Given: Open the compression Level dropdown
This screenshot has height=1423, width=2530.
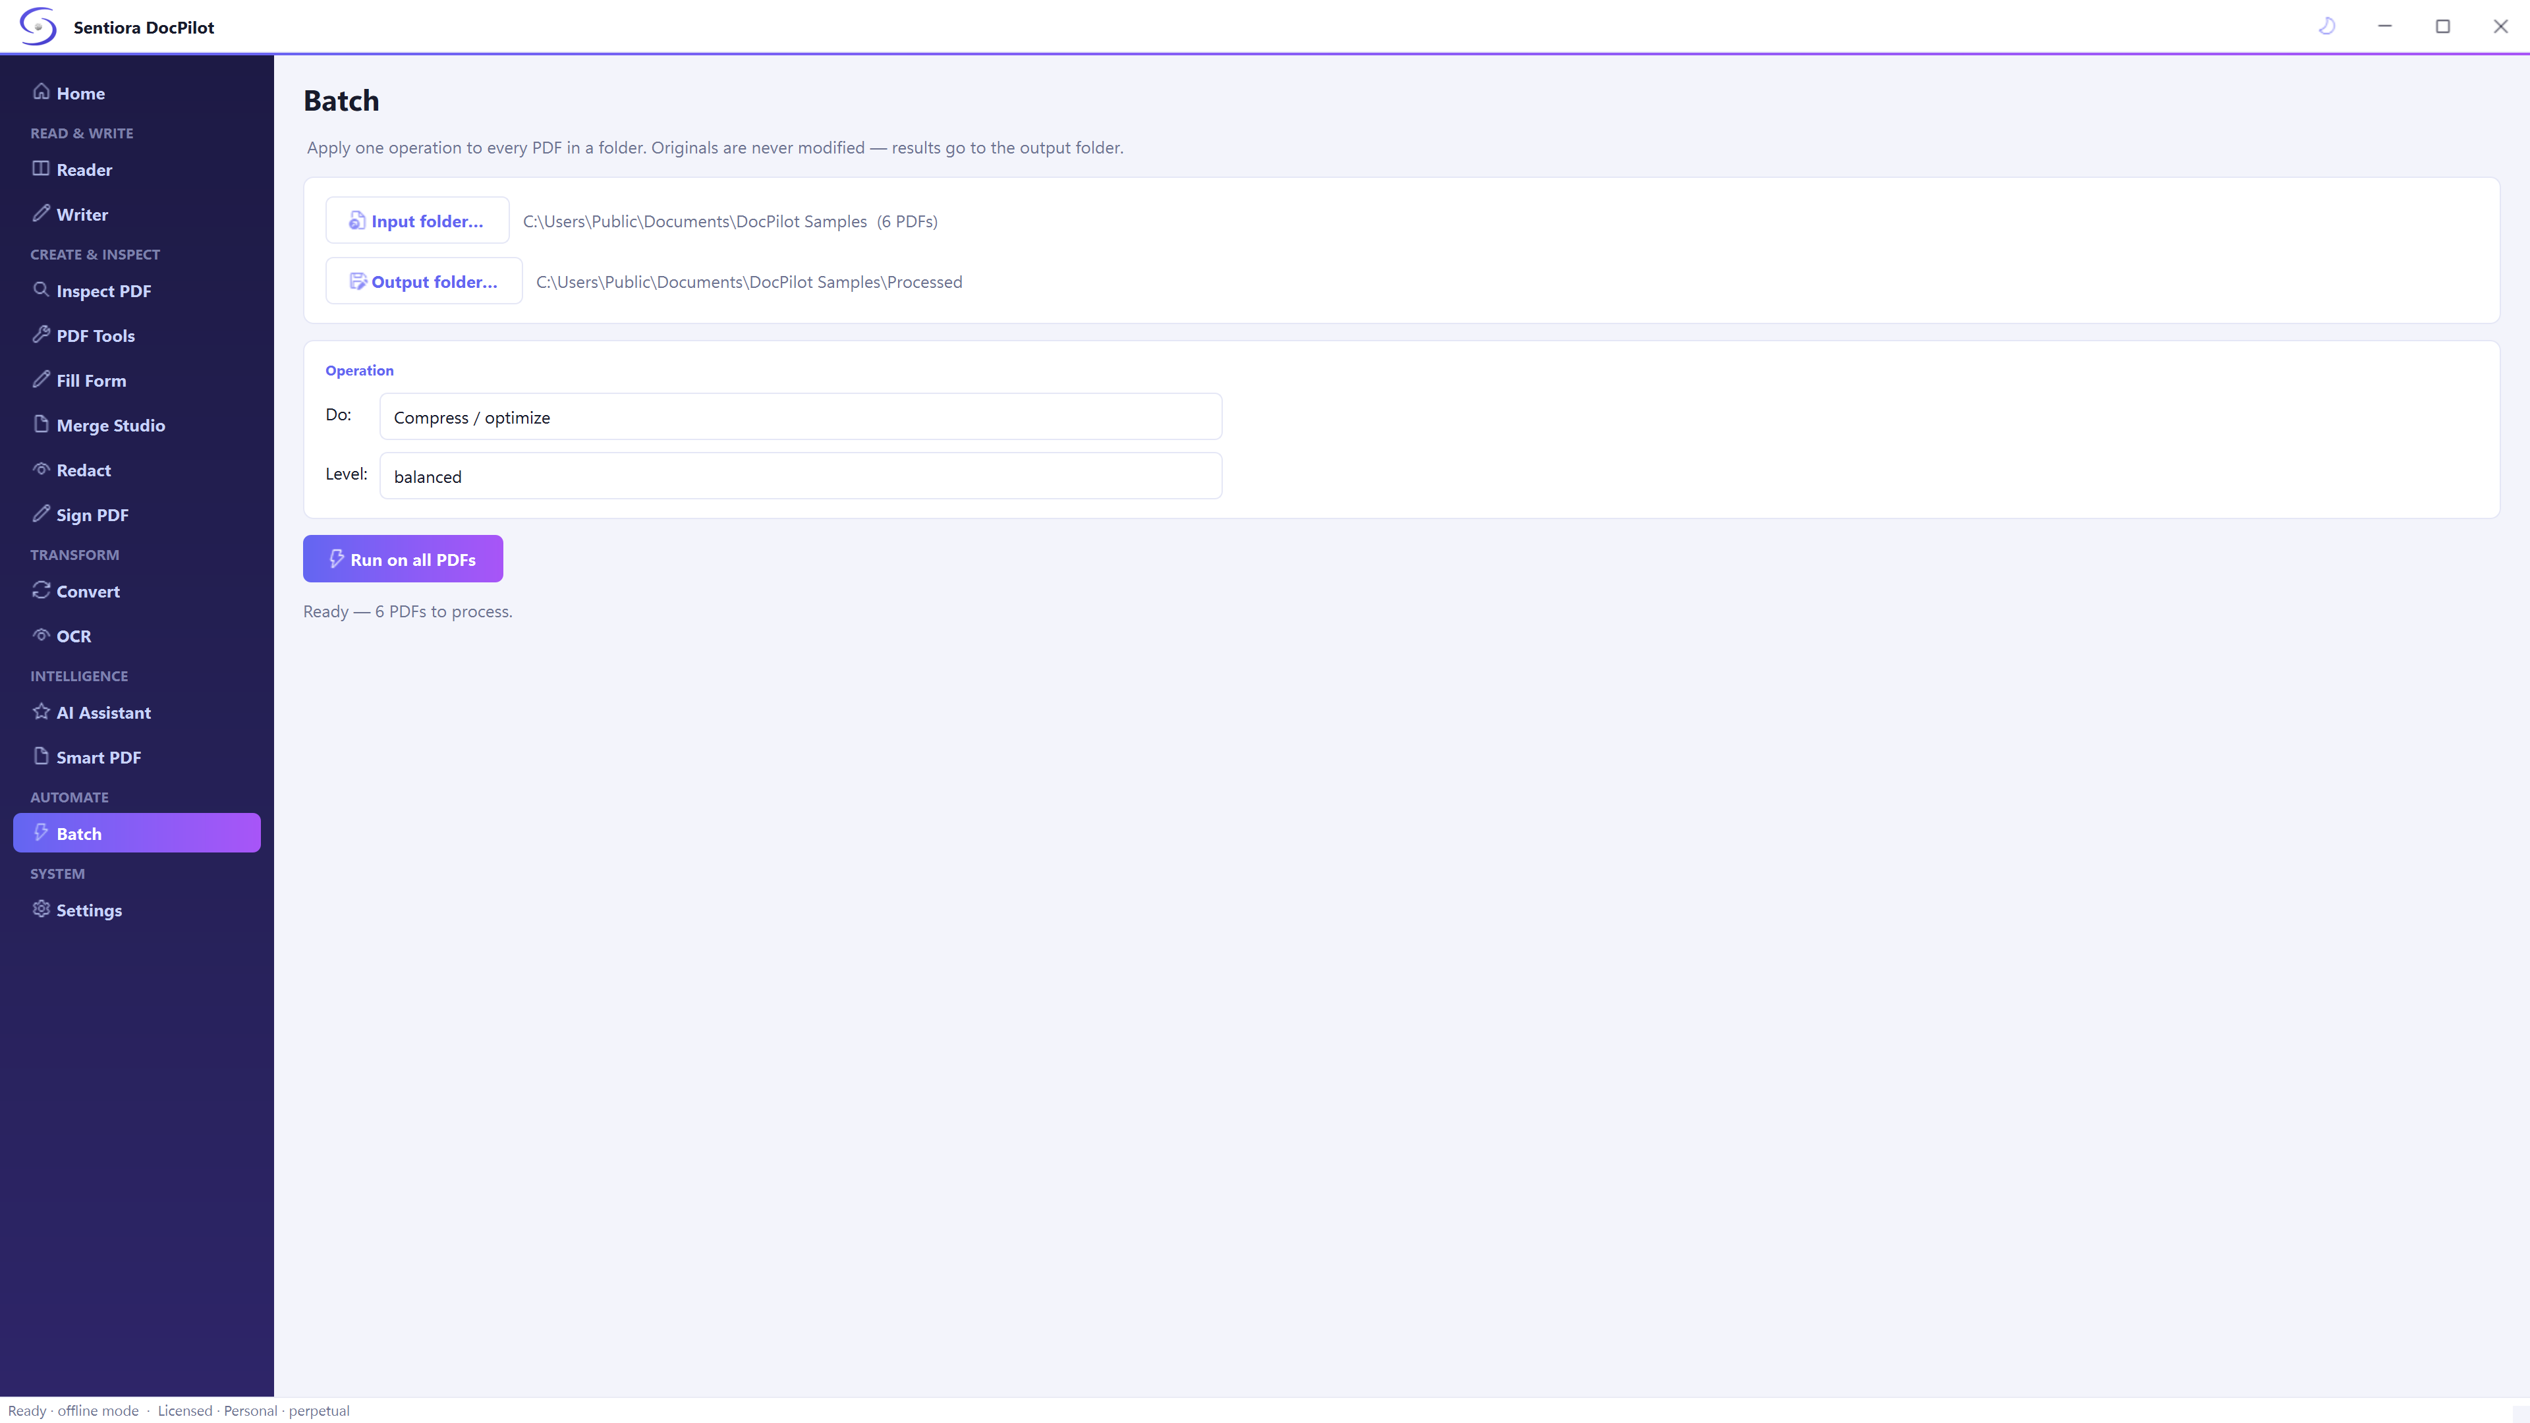Looking at the screenshot, I should tap(801, 476).
